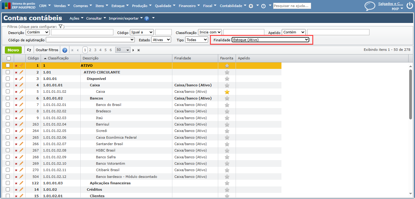Click the filter funnel configure icon

[61, 27]
